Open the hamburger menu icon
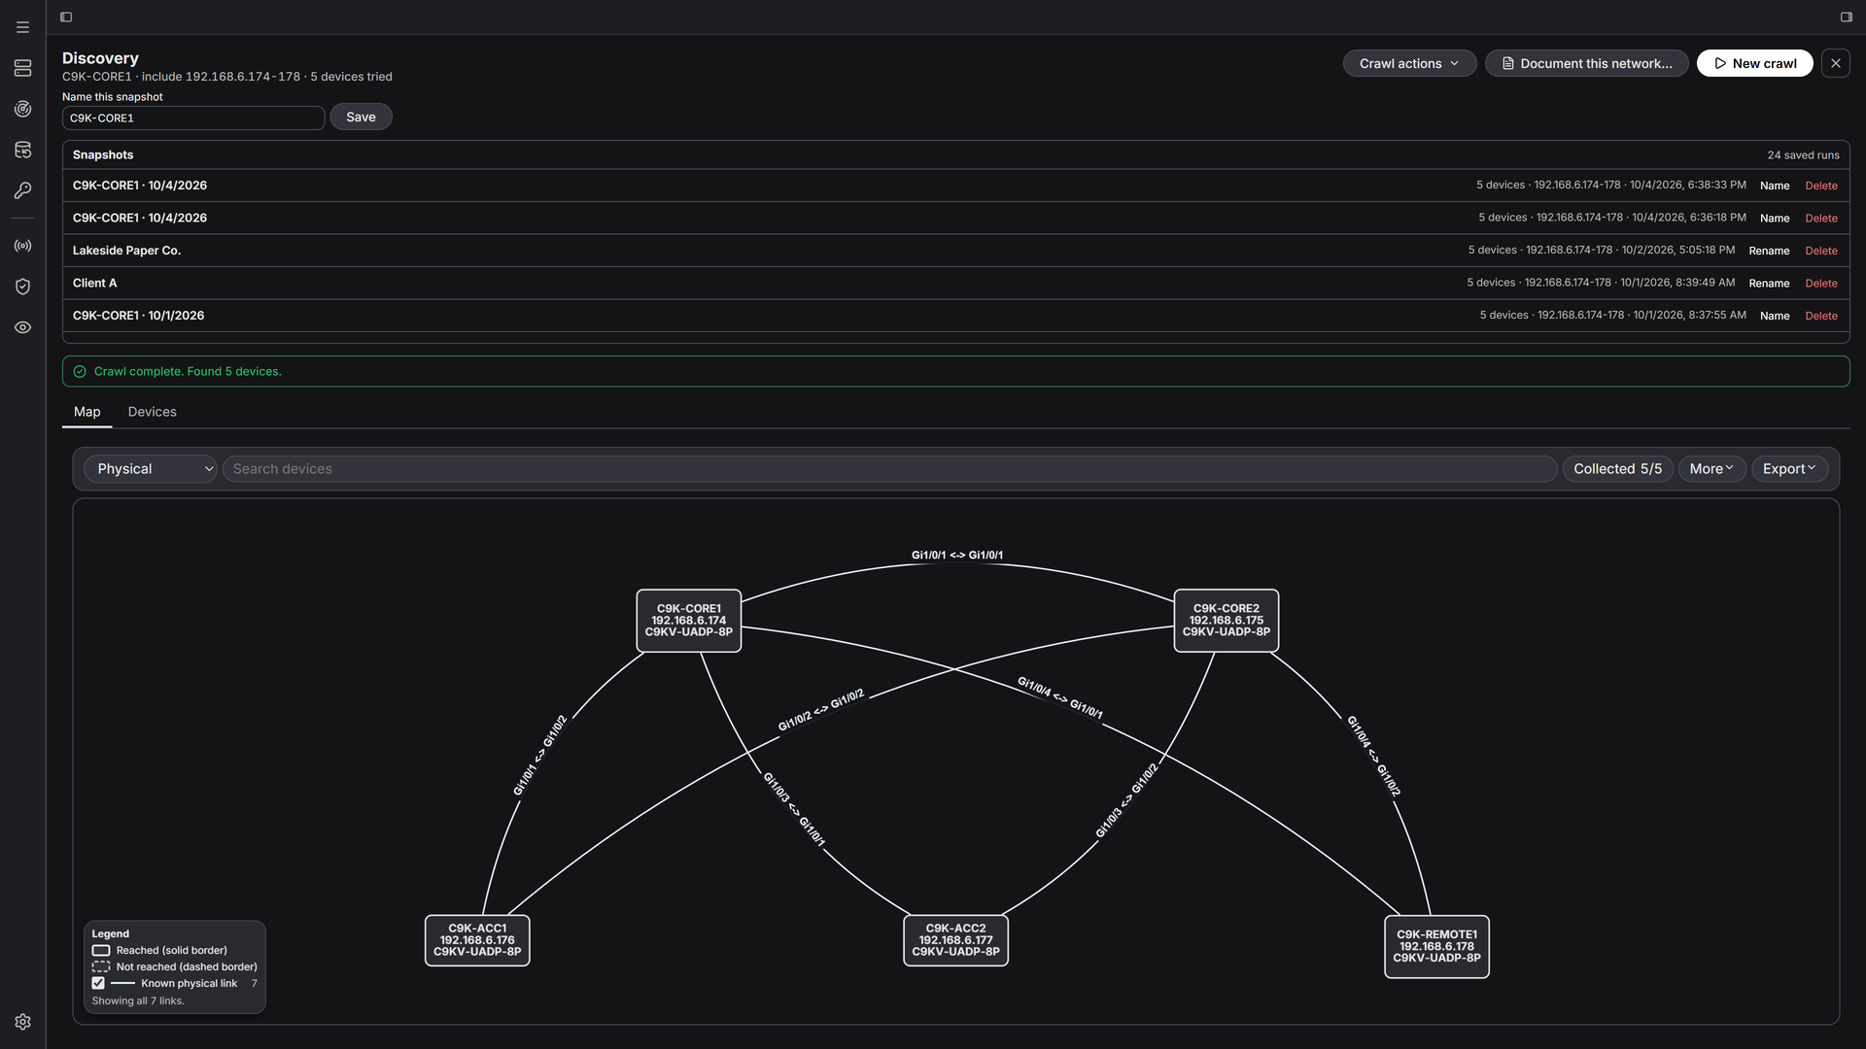The image size is (1866, 1049). [22, 27]
